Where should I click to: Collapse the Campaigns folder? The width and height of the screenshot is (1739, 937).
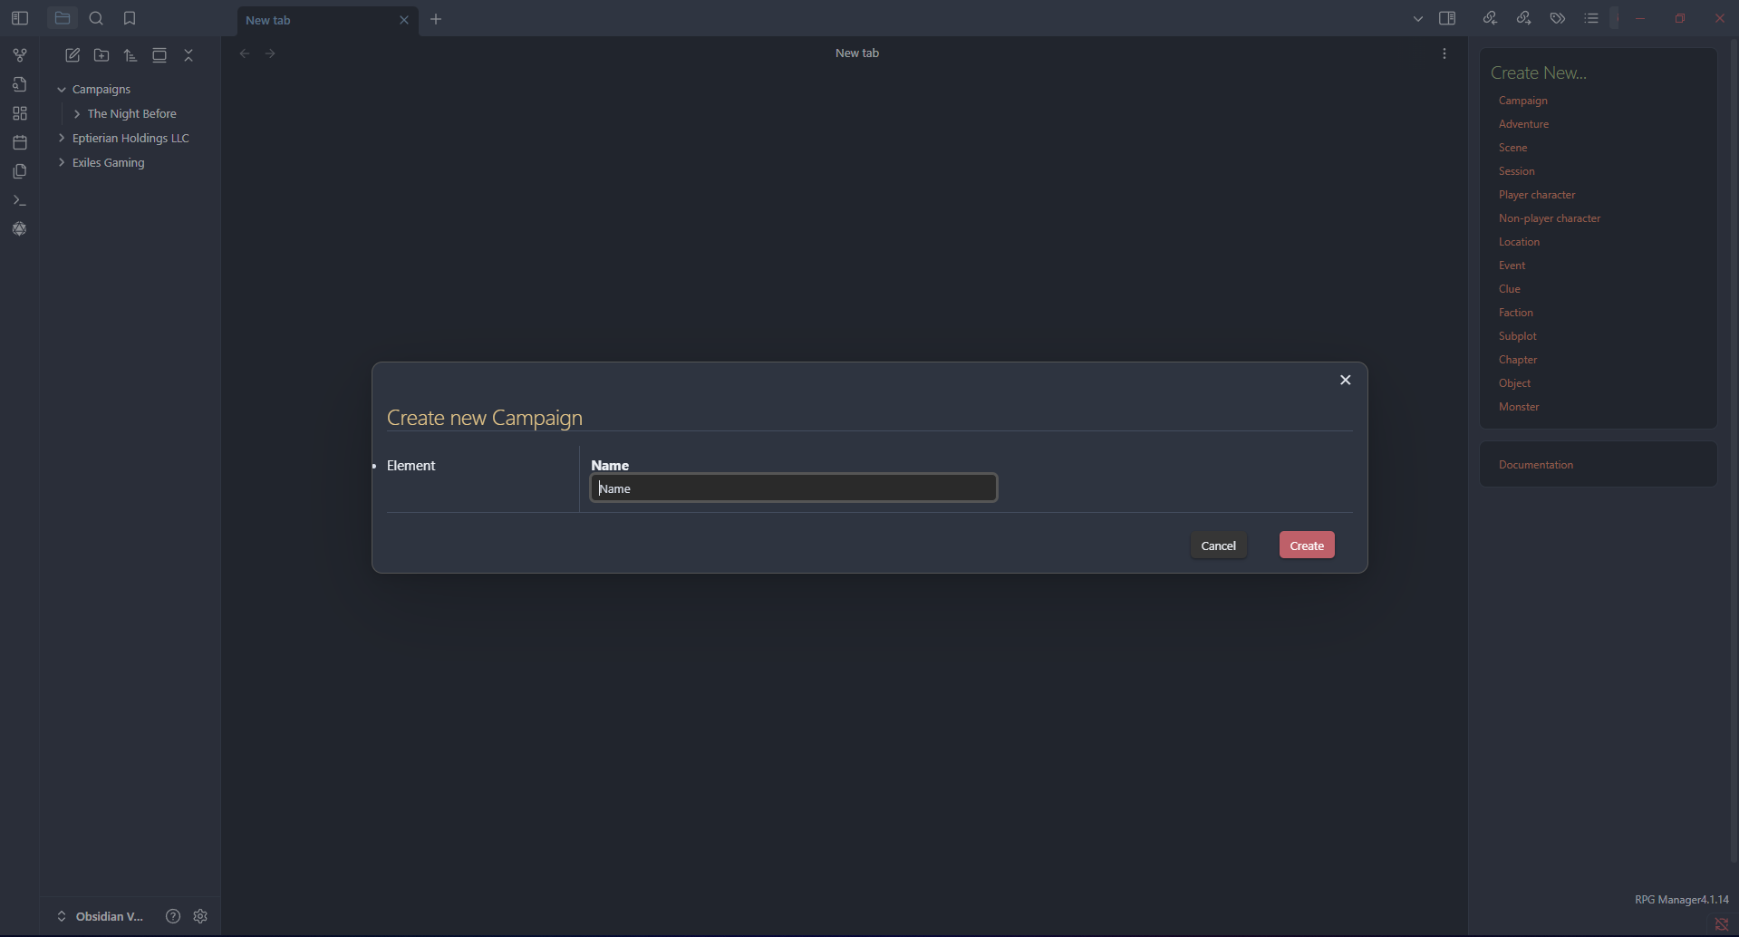coord(62,90)
